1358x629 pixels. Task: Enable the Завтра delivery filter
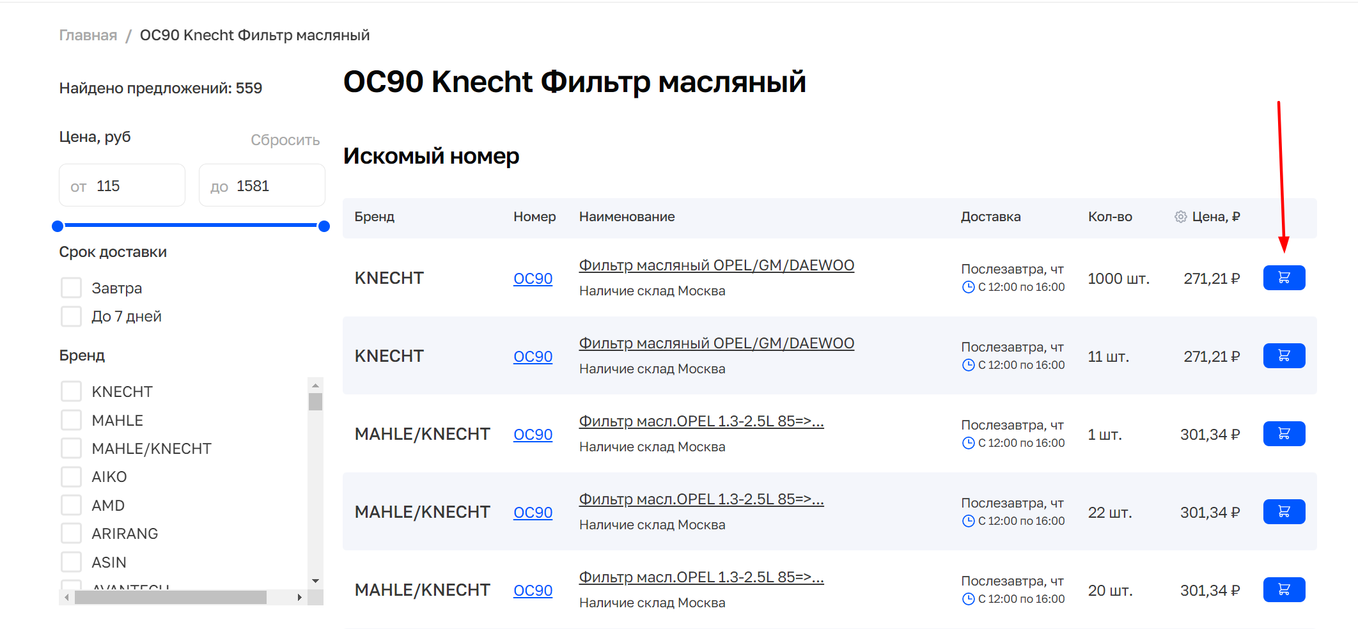[72, 288]
